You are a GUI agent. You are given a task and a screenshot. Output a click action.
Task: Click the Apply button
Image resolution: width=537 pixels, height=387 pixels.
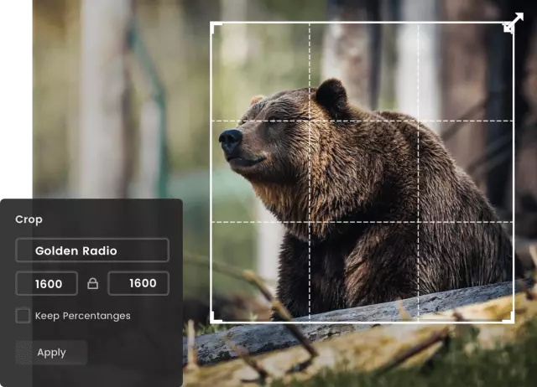(51, 353)
